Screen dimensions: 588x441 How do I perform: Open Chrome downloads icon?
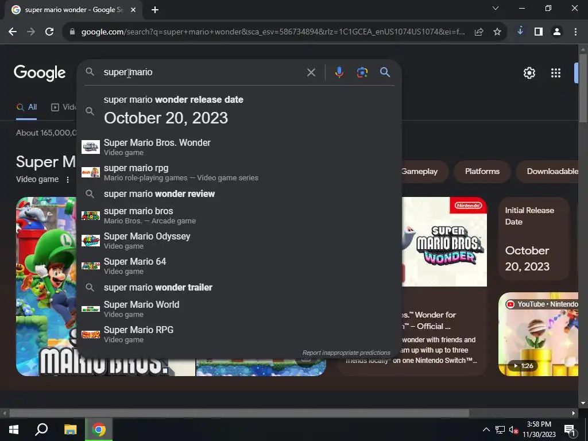pyautogui.click(x=520, y=31)
